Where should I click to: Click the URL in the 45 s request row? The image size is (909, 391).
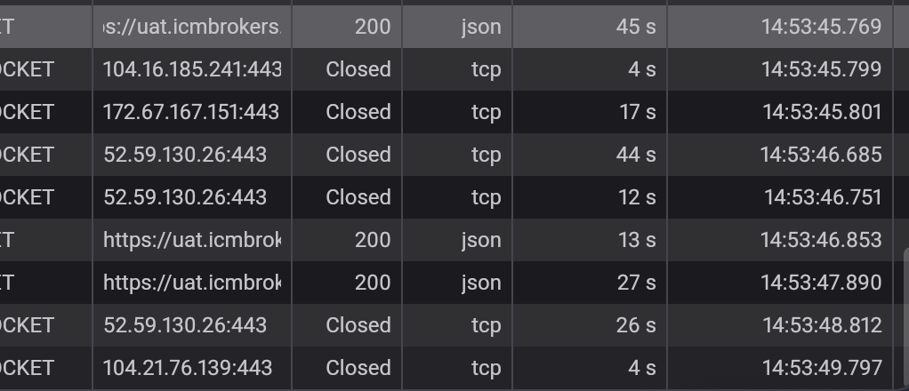192,27
